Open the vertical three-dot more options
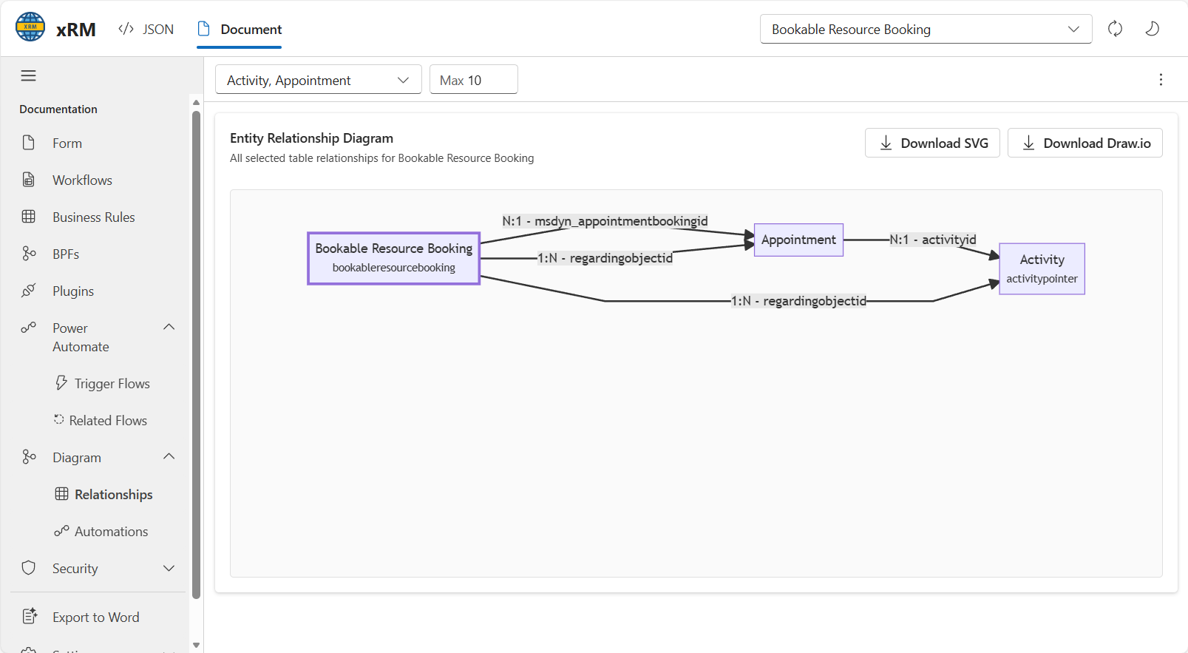Viewport: 1188px width, 653px height. pyautogui.click(x=1161, y=80)
